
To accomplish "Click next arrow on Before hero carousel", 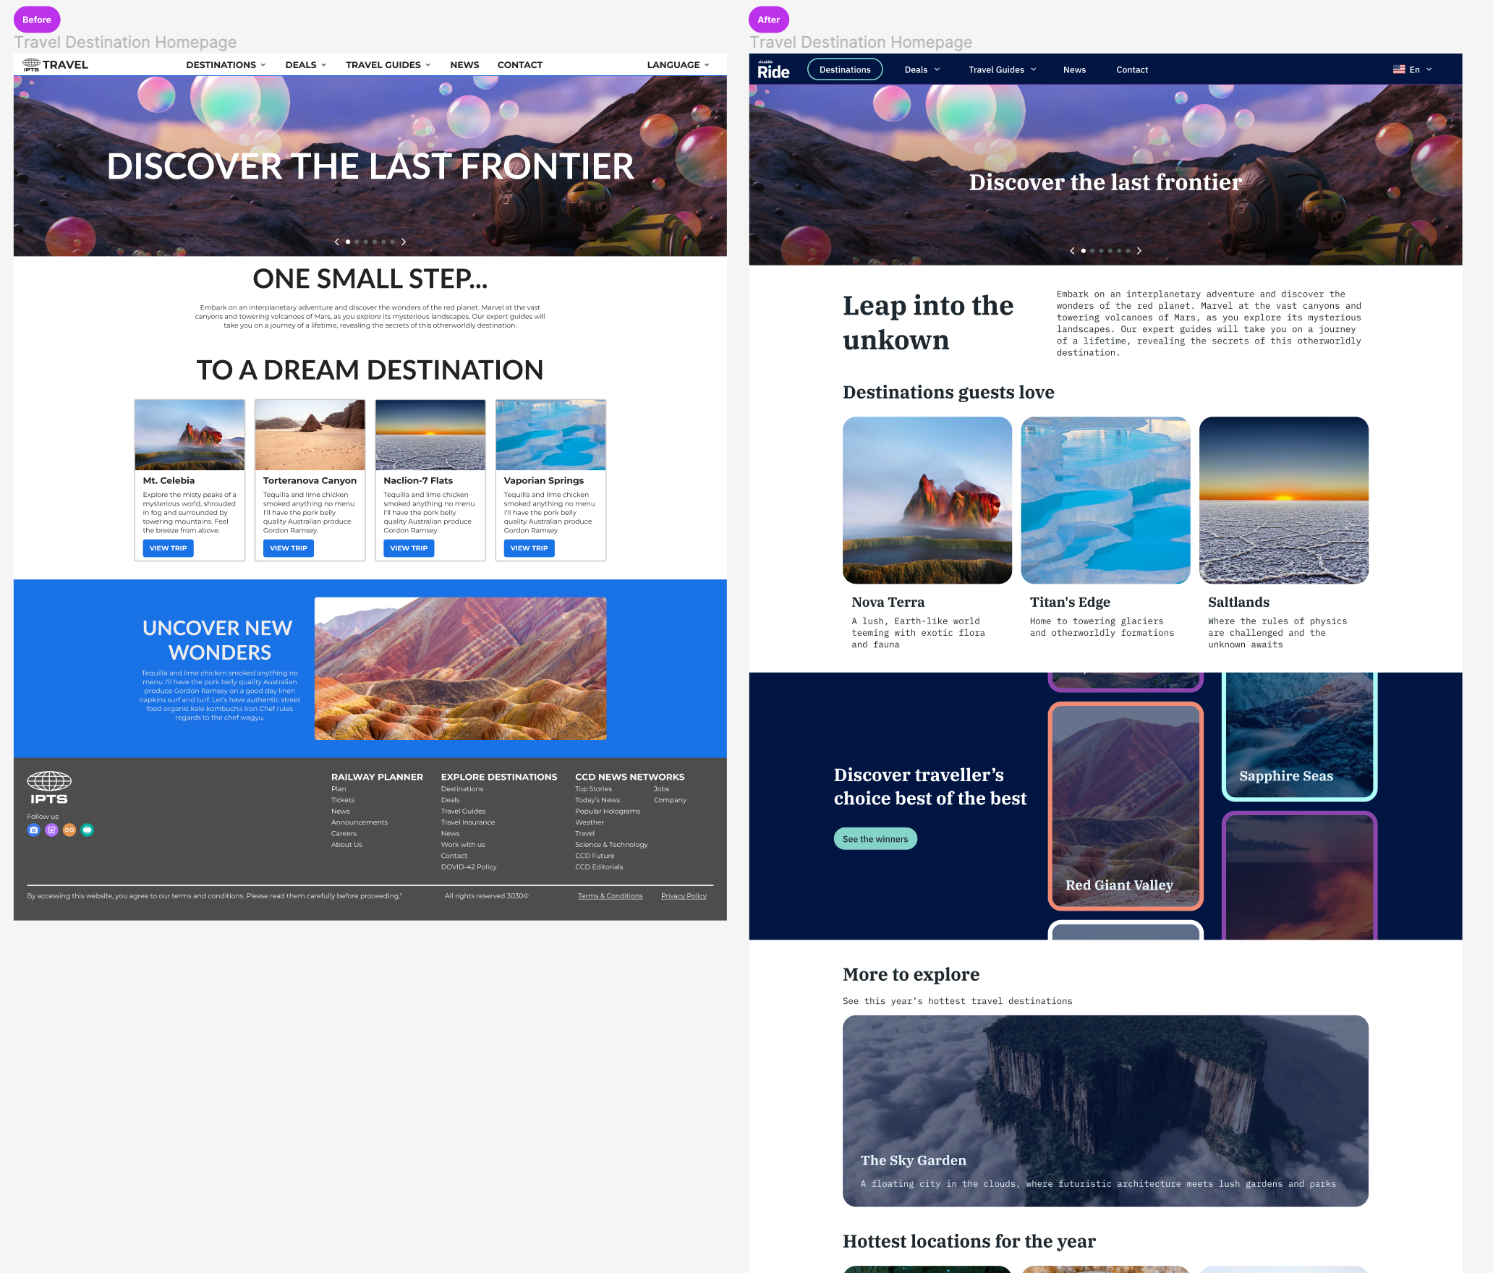I will pyautogui.click(x=404, y=242).
